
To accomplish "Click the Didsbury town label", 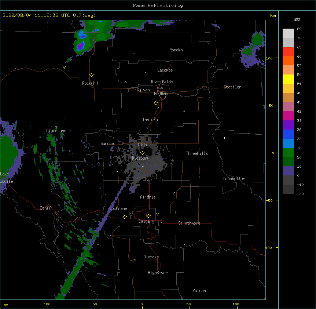I will pyautogui.click(x=140, y=158).
